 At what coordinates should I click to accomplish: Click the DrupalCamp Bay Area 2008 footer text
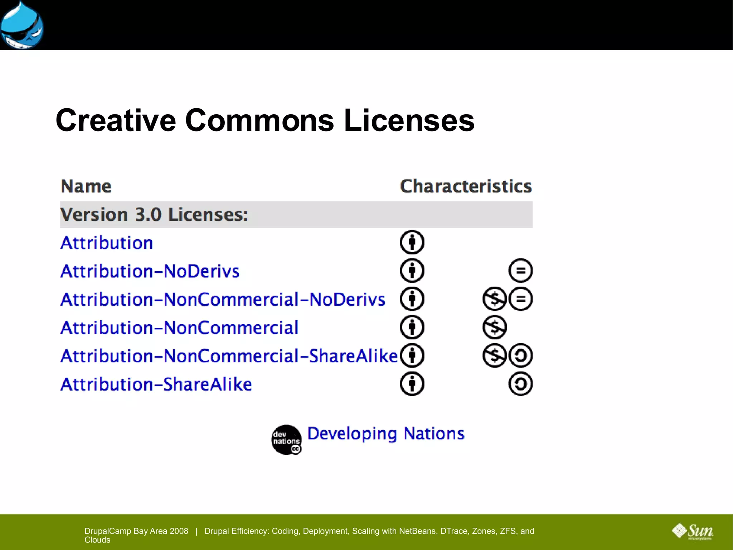tap(136, 531)
